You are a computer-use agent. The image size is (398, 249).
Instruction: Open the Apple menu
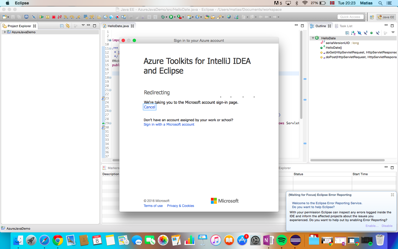(7, 3)
